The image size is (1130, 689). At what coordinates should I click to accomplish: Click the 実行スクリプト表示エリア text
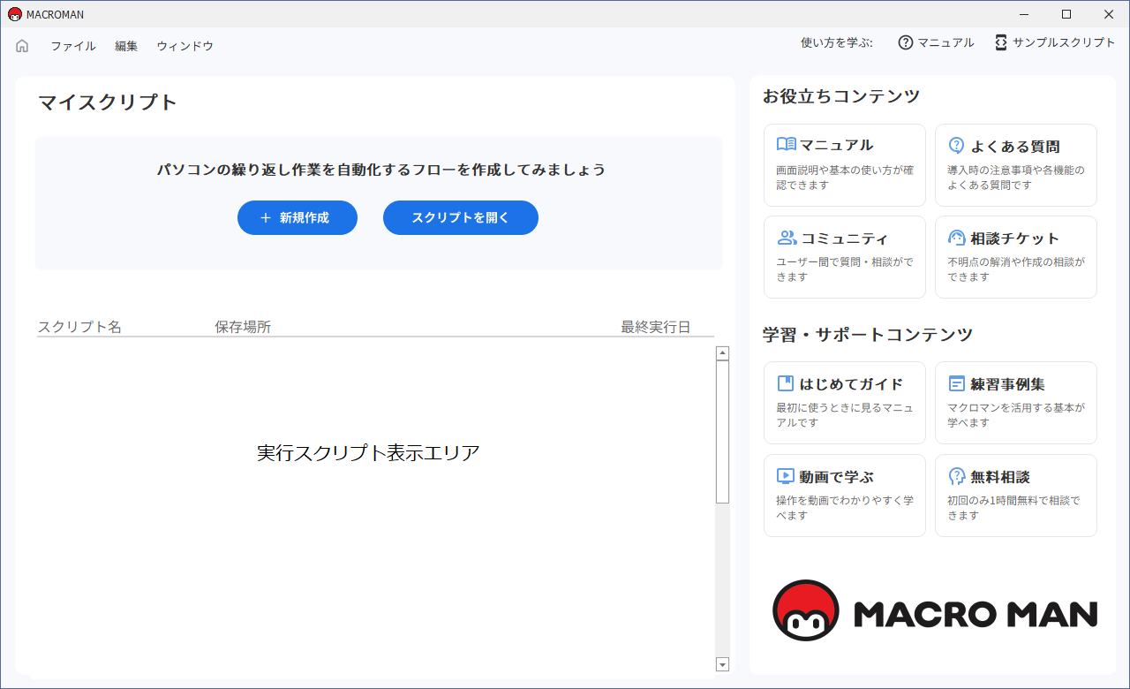368,452
